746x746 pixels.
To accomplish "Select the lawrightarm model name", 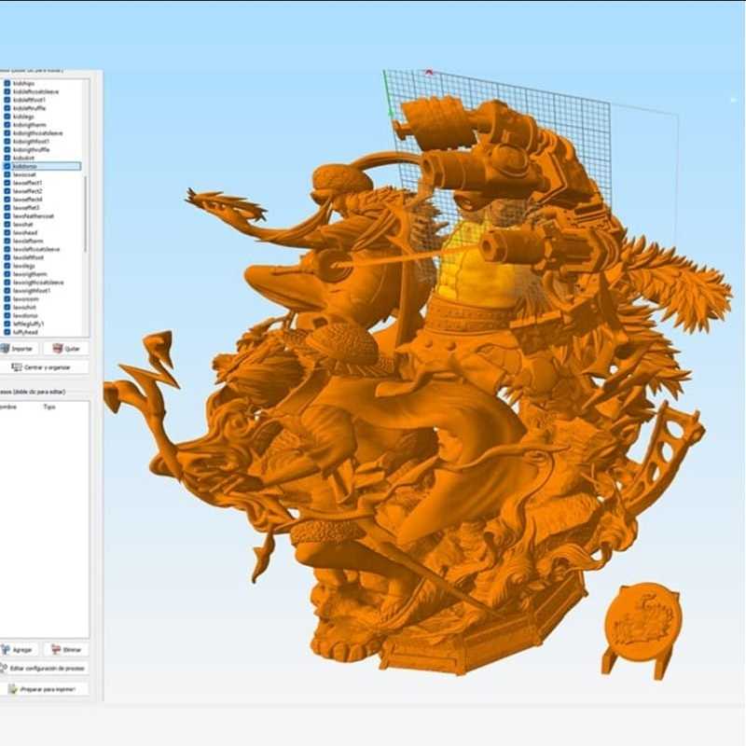I will (x=30, y=274).
